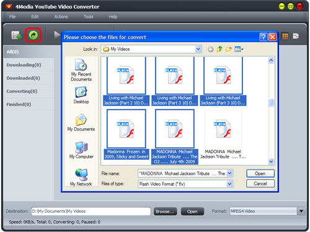Click the New Download toolbar icon
The width and height of the screenshot is (310, 232).
tap(16, 35)
